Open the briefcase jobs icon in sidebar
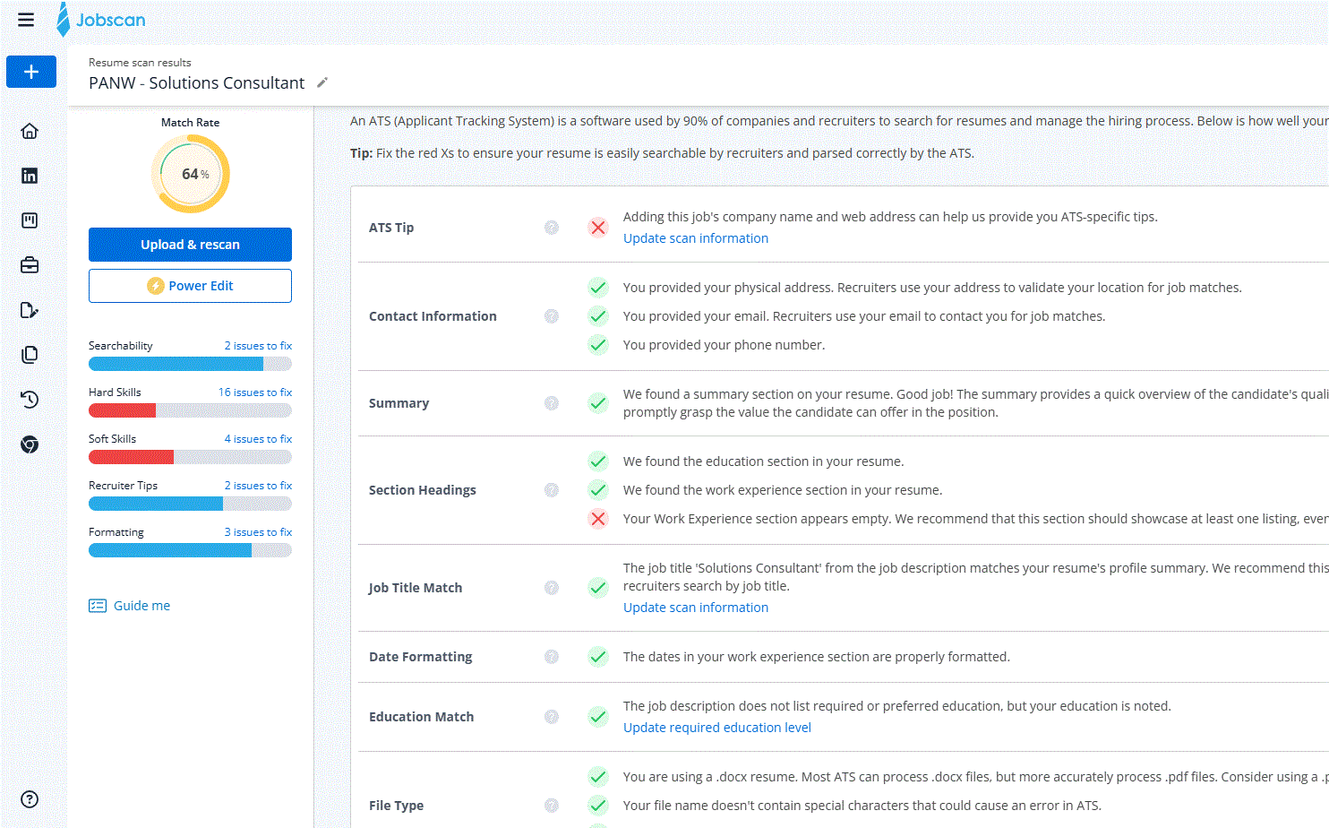This screenshot has width=1329, height=828. 30,265
